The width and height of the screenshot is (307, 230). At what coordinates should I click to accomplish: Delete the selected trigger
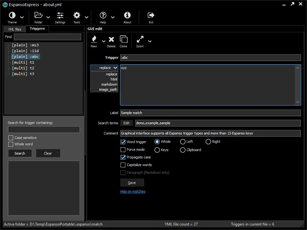pos(111,39)
